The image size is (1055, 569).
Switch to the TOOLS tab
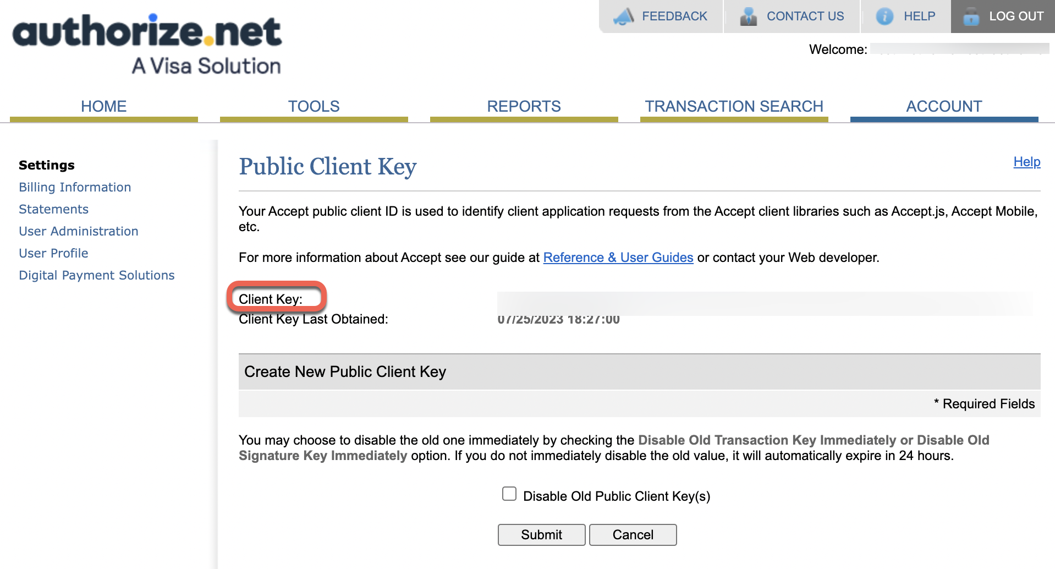[314, 106]
